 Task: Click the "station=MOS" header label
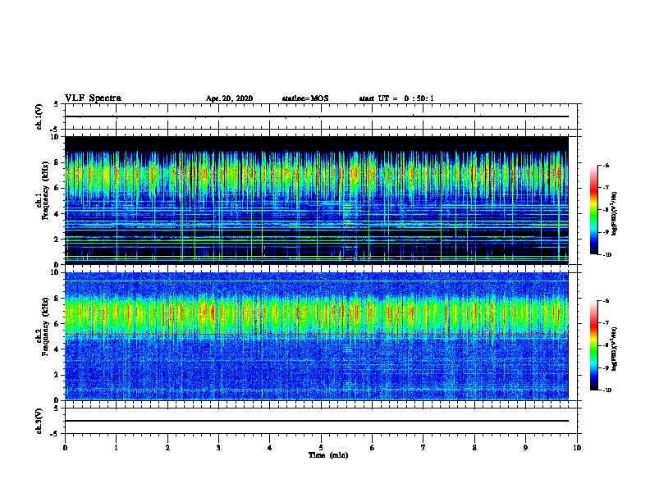305,98
